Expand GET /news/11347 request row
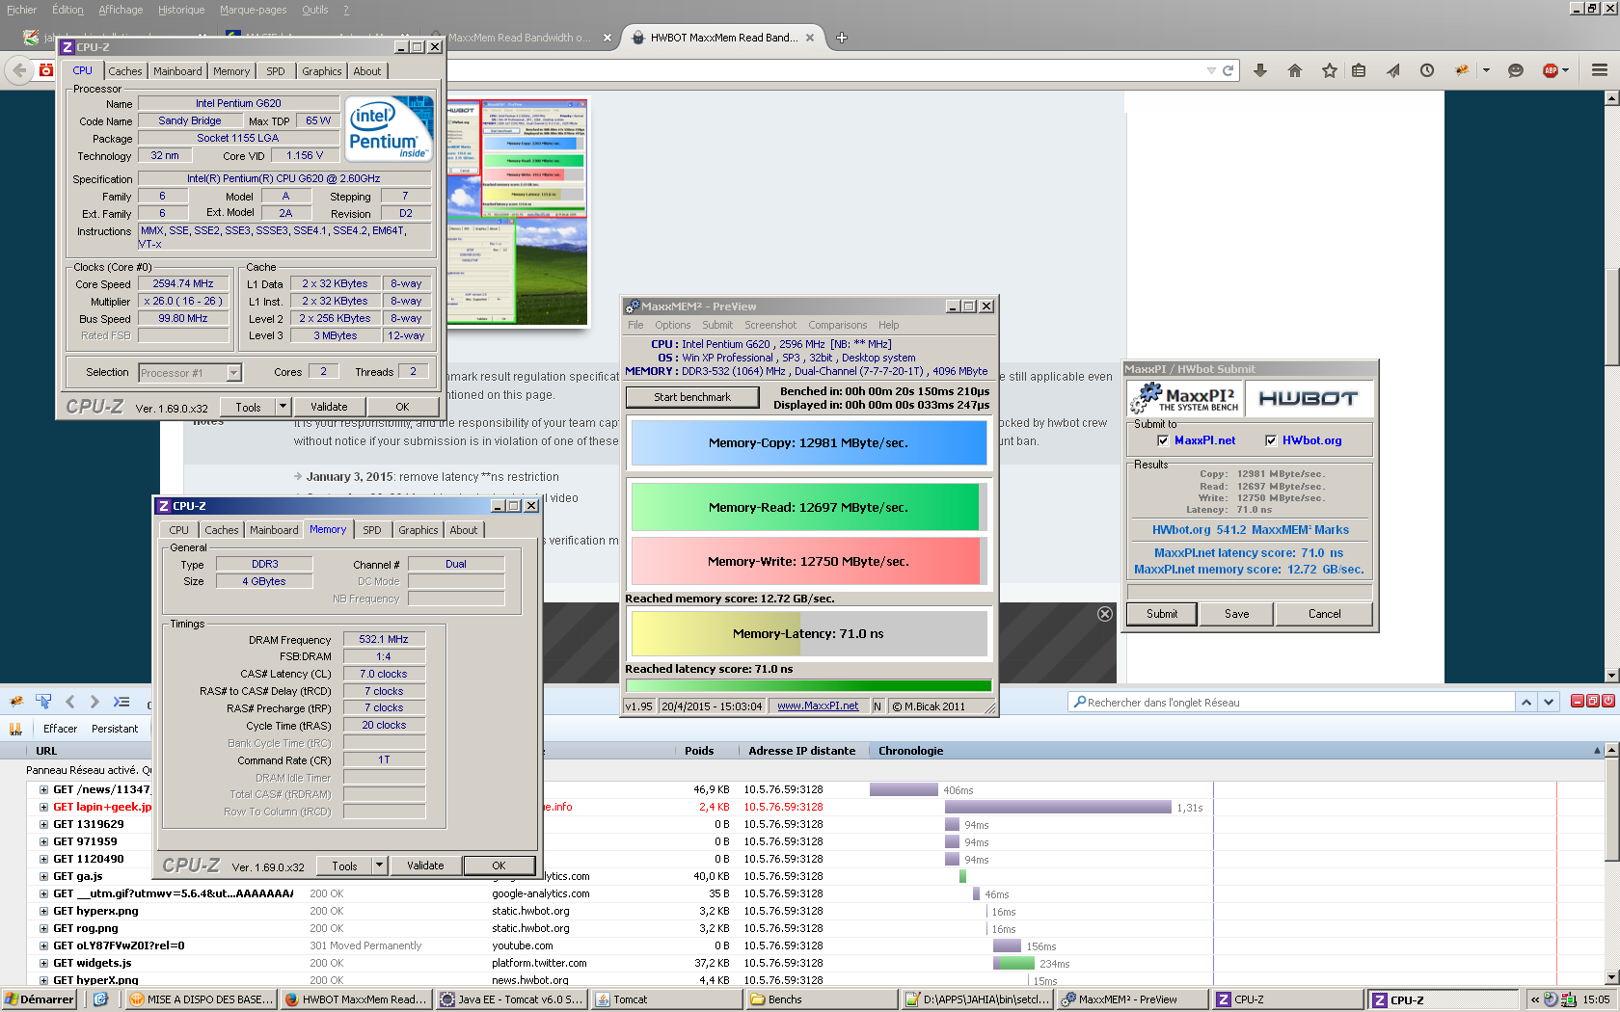The image size is (1620, 1012). [x=43, y=789]
